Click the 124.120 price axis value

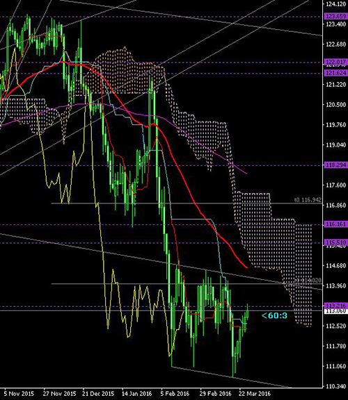click(336, 4)
